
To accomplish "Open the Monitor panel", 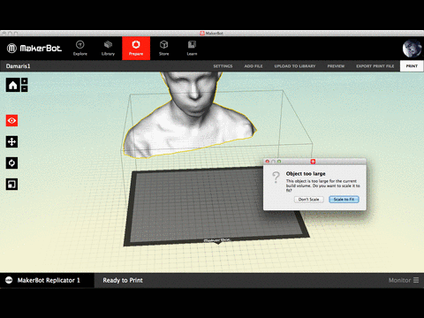I will [x=404, y=280].
